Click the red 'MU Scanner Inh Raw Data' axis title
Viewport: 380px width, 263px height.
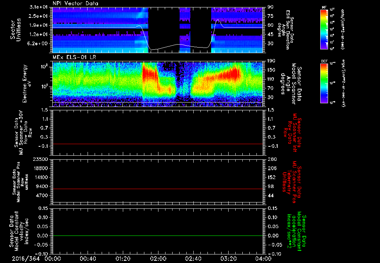(x=292, y=133)
